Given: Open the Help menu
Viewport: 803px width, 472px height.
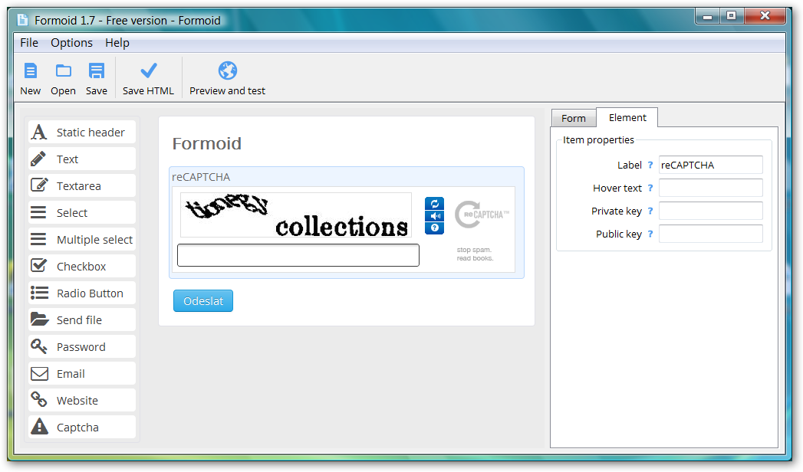Looking at the screenshot, I should pyautogui.click(x=117, y=43).
